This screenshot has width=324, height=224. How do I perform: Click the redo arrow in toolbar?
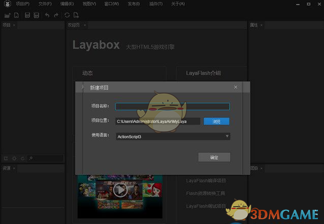click(56, 15)
